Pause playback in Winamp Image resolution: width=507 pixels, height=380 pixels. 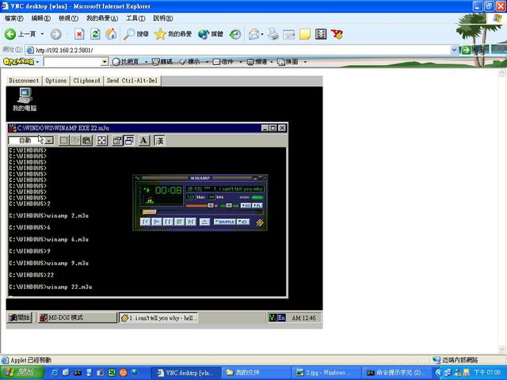click(168, 222)
